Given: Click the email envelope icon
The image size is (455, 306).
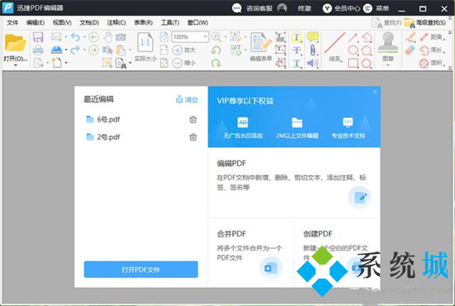Looking at the screenshot, I should tap(56, 37).
